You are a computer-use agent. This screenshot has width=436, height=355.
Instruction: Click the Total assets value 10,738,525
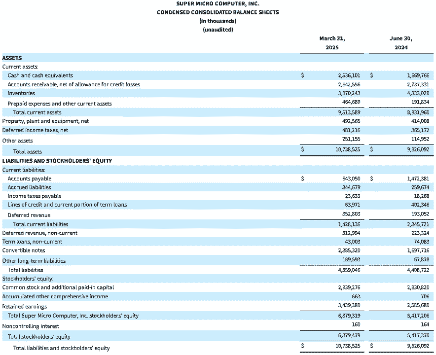point(348,149)
